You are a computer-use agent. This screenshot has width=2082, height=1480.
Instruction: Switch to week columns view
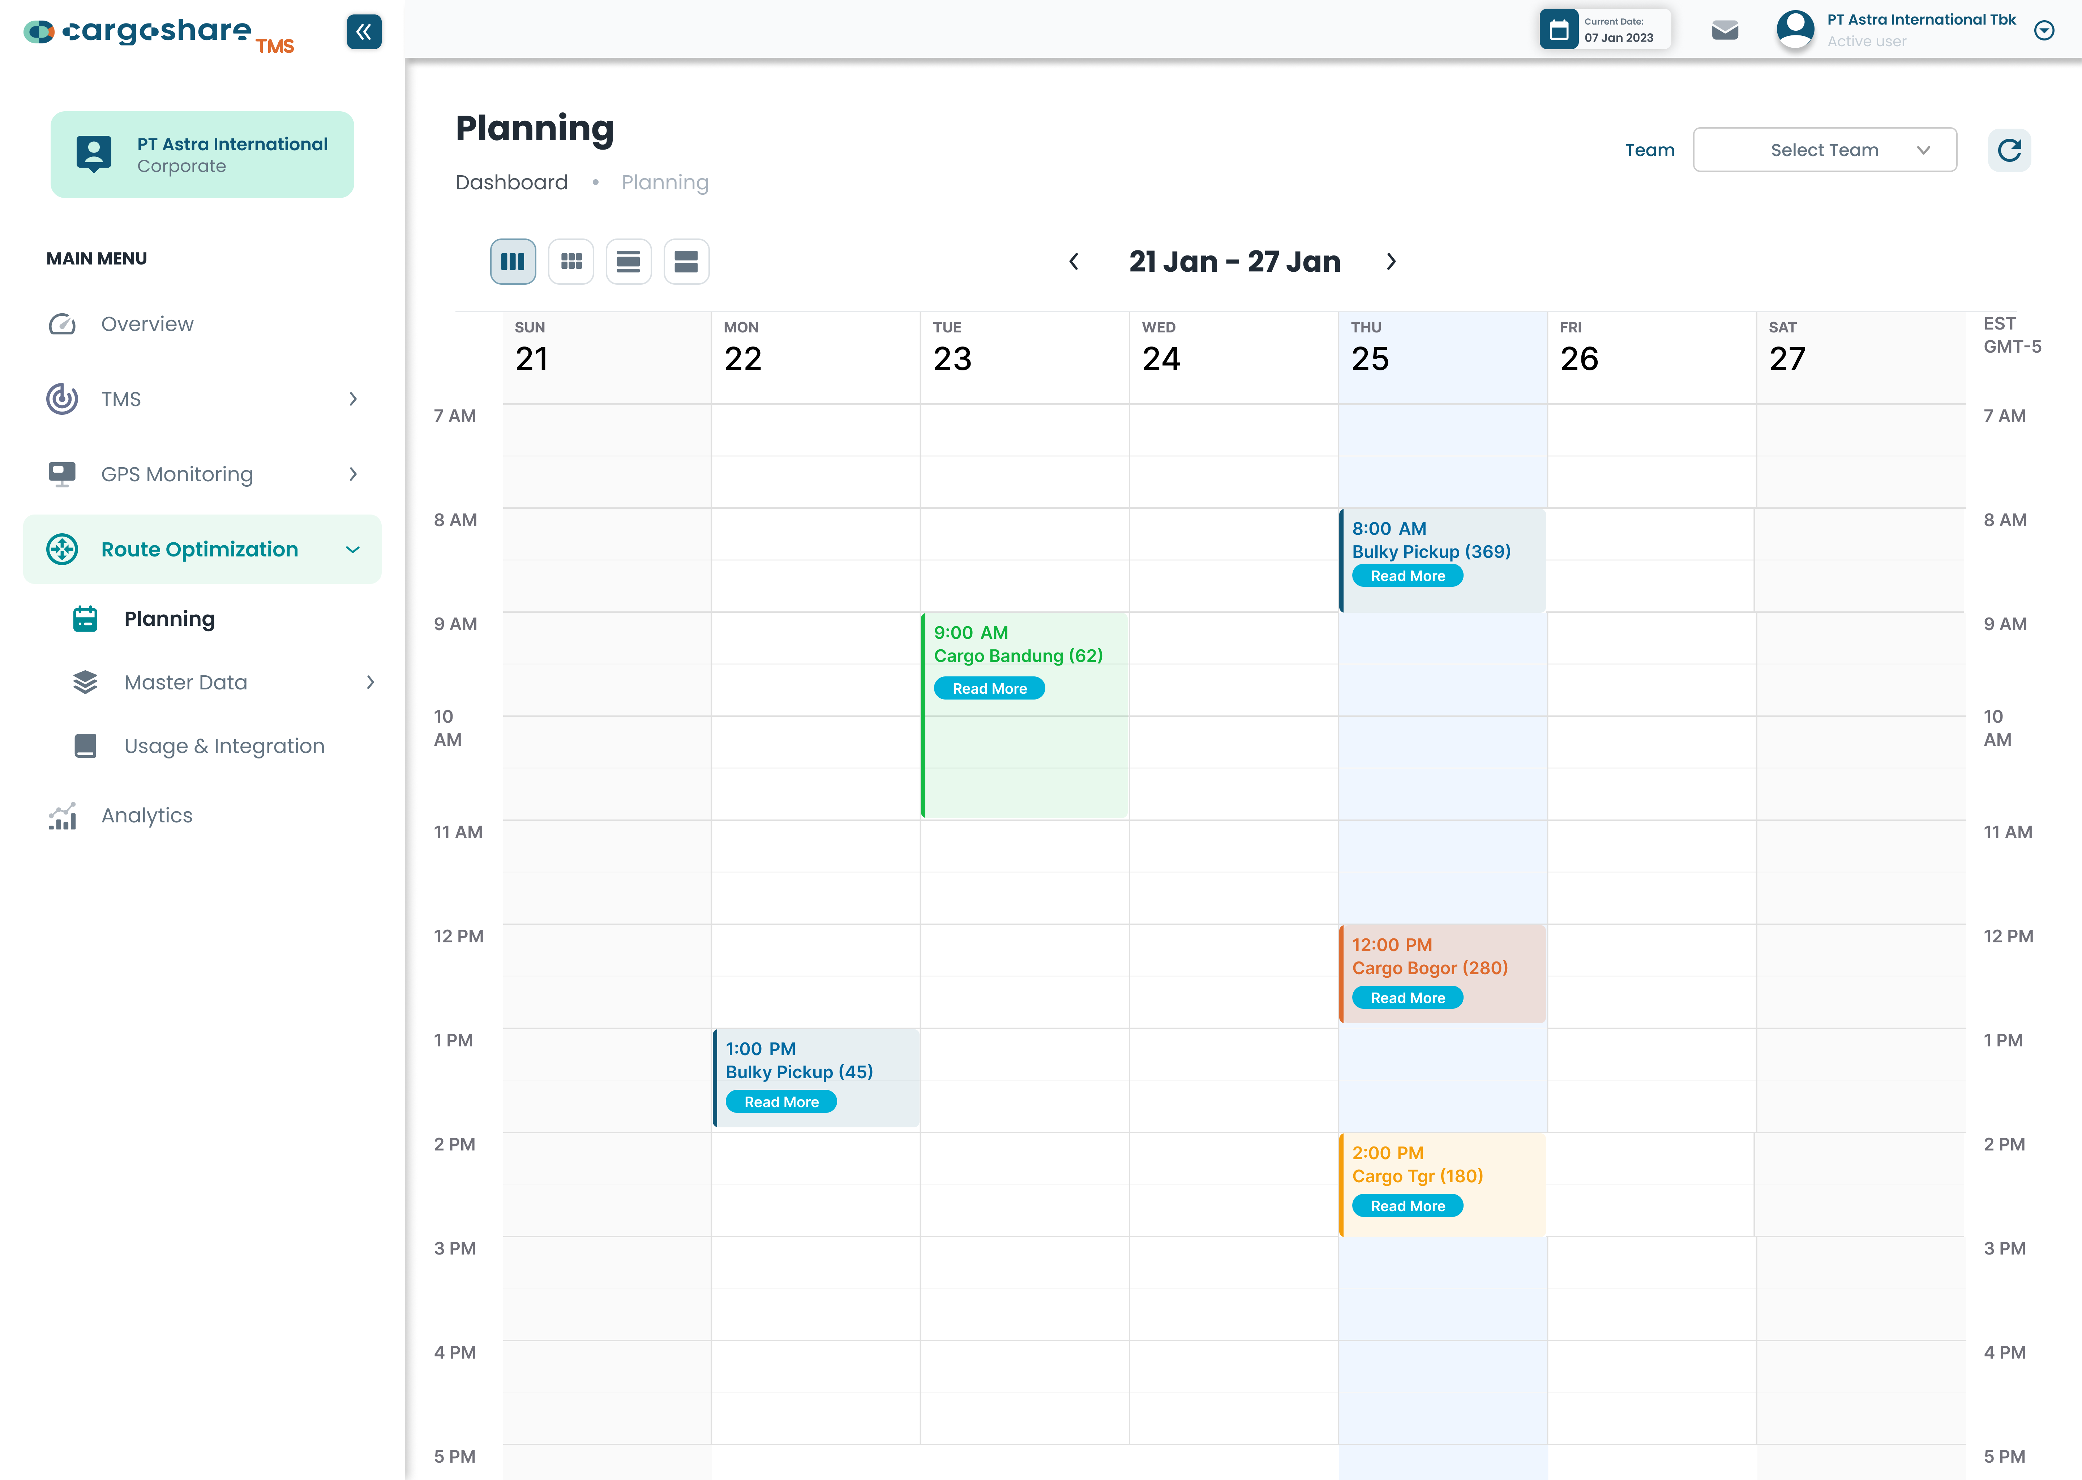point(513,262)
